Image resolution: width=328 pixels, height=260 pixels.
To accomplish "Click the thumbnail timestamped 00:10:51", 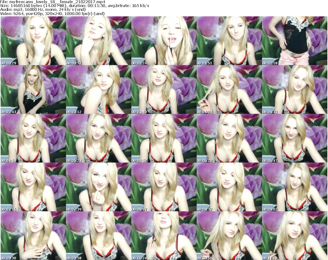I will click(x=229, y=236).
